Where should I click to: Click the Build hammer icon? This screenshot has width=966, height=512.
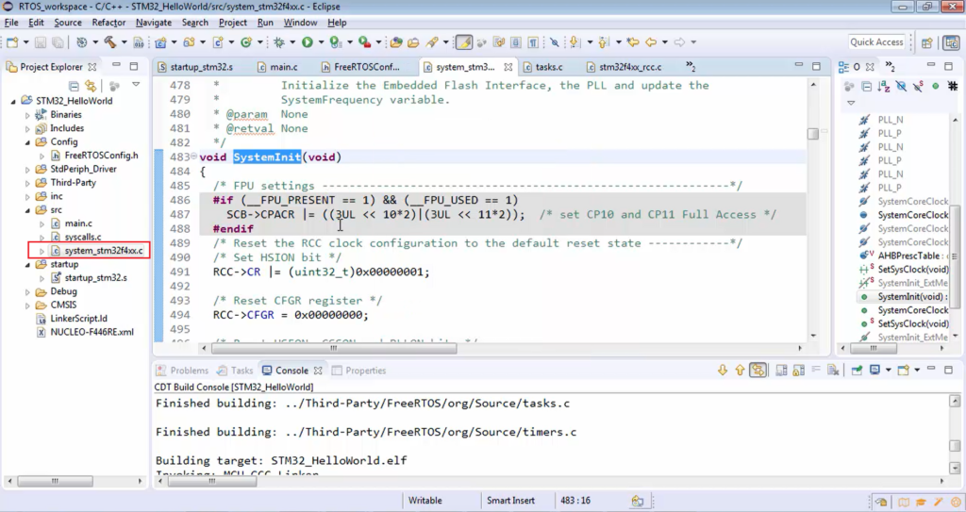pos(110,41)
